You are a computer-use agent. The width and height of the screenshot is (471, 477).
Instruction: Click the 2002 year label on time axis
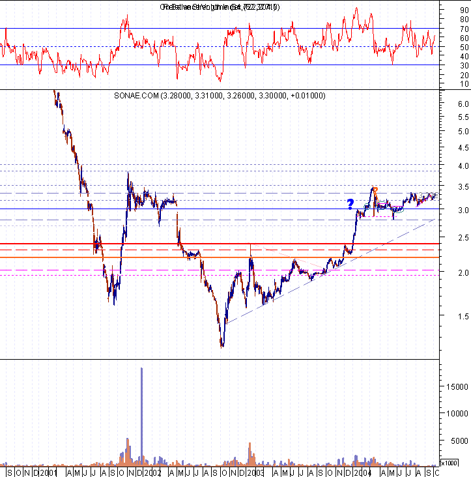pos(152,472)
